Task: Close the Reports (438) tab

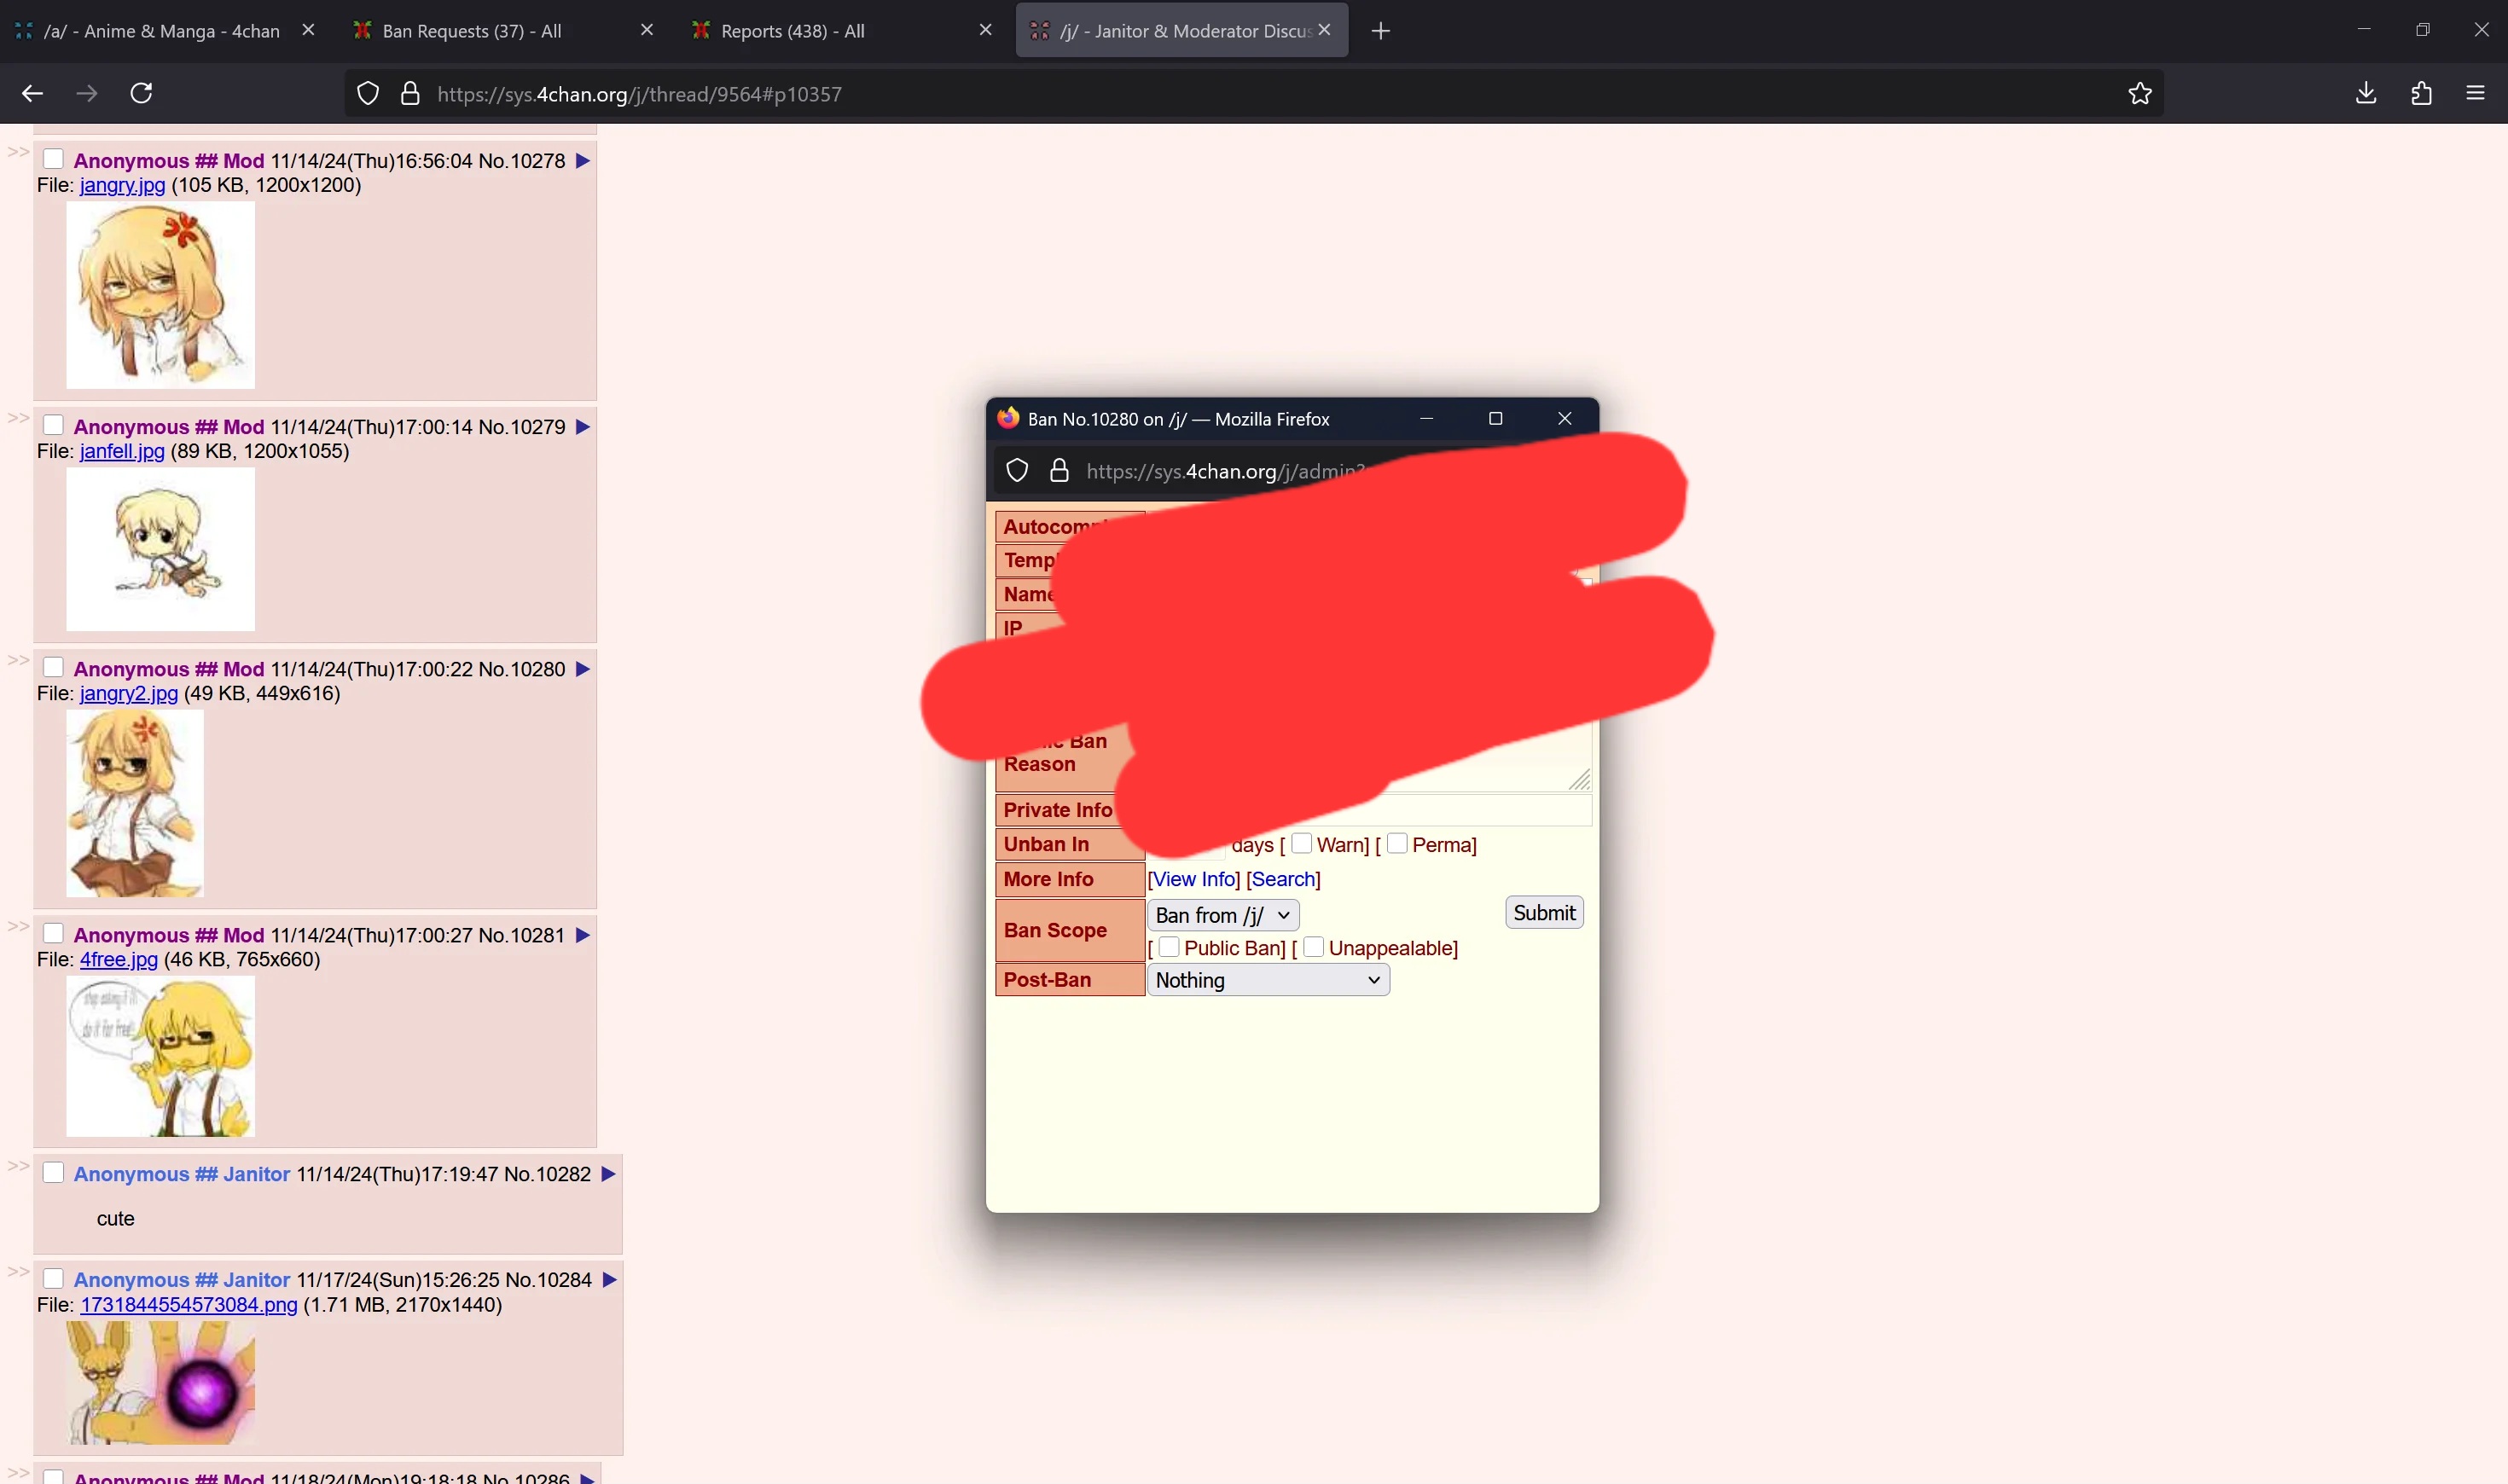Action: (x=985, y=30)
